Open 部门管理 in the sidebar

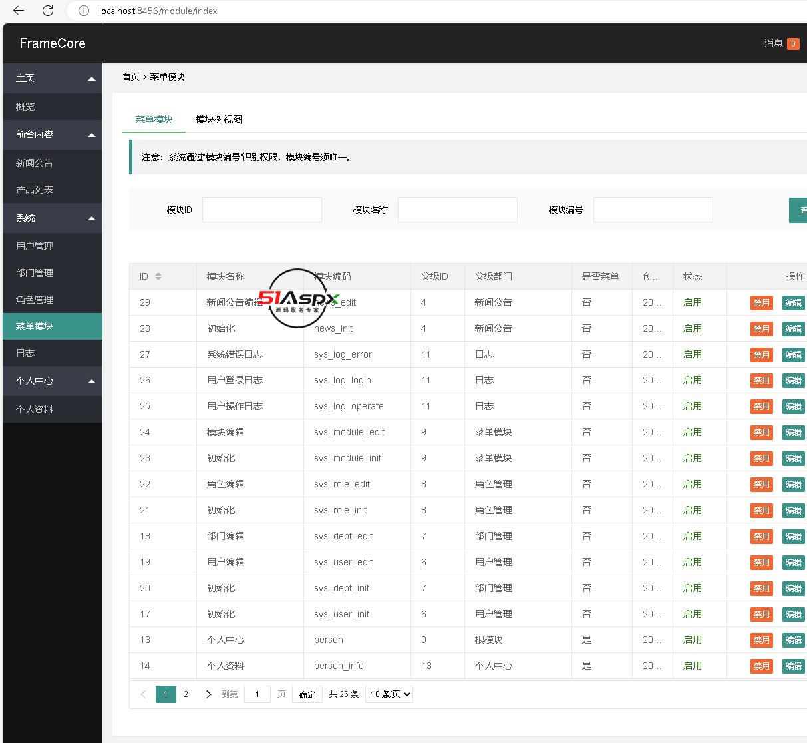[x=53, y=273]
